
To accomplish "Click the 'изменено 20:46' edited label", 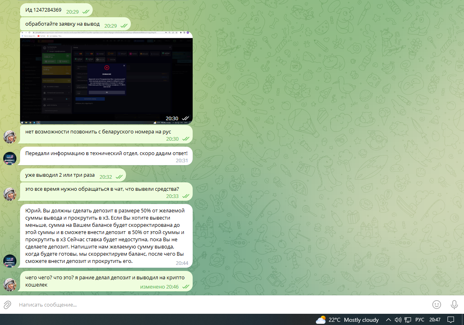I will point(159,287).
